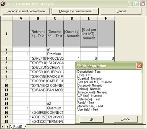Image resolution: width=147 pixels, height=130 pixels.
Task: Select column E header
Action: click(89, 18)
